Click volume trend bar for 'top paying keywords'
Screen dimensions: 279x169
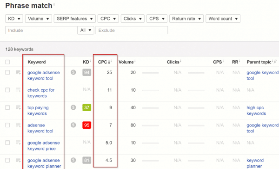150,108
